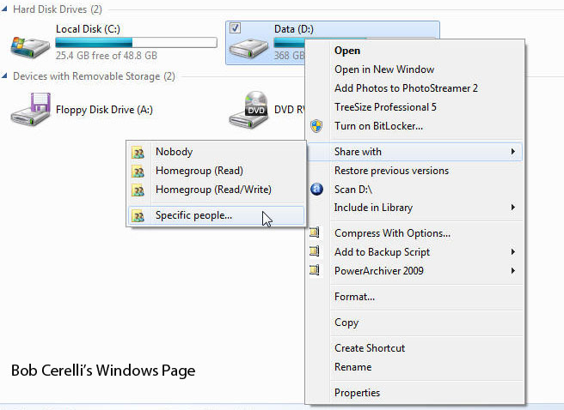Select Rename in the context menu
564x410 pixels.
[415, 367]
